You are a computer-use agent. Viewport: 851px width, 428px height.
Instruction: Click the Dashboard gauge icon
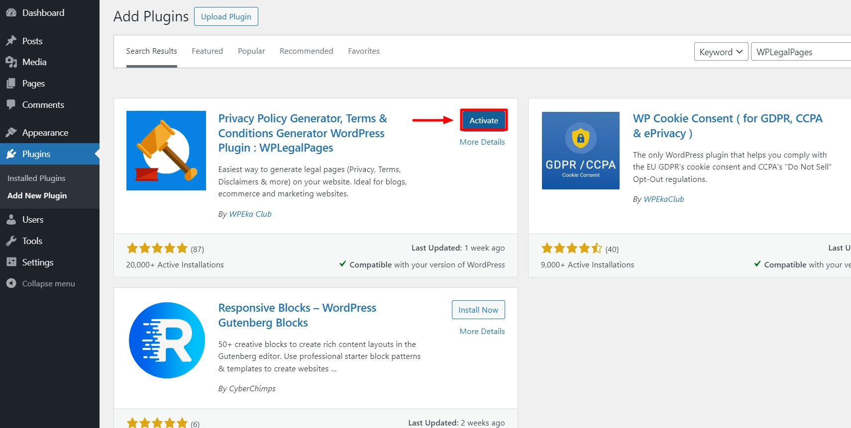point(11,13)
